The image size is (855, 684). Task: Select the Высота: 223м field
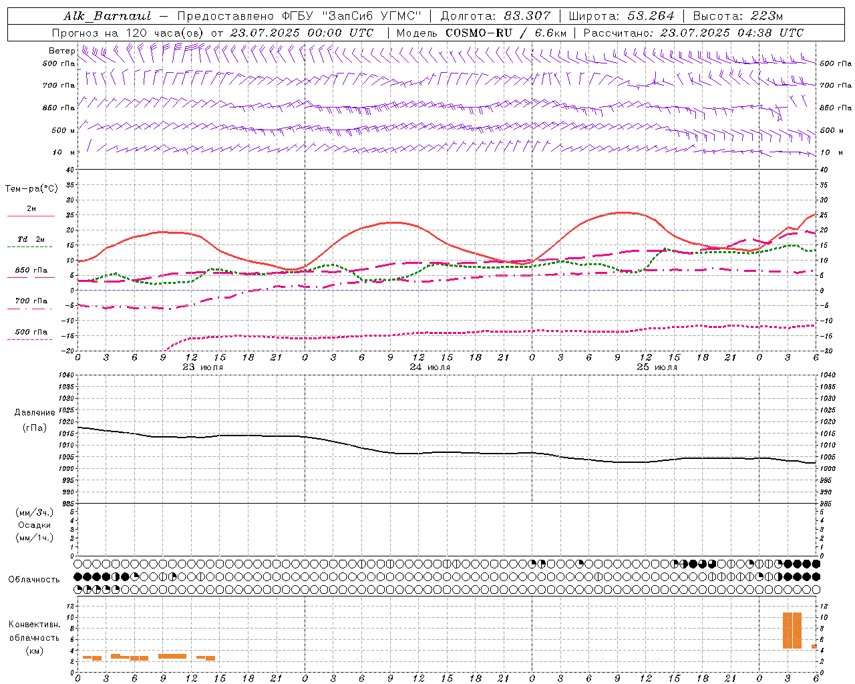(x=737, y=16)
